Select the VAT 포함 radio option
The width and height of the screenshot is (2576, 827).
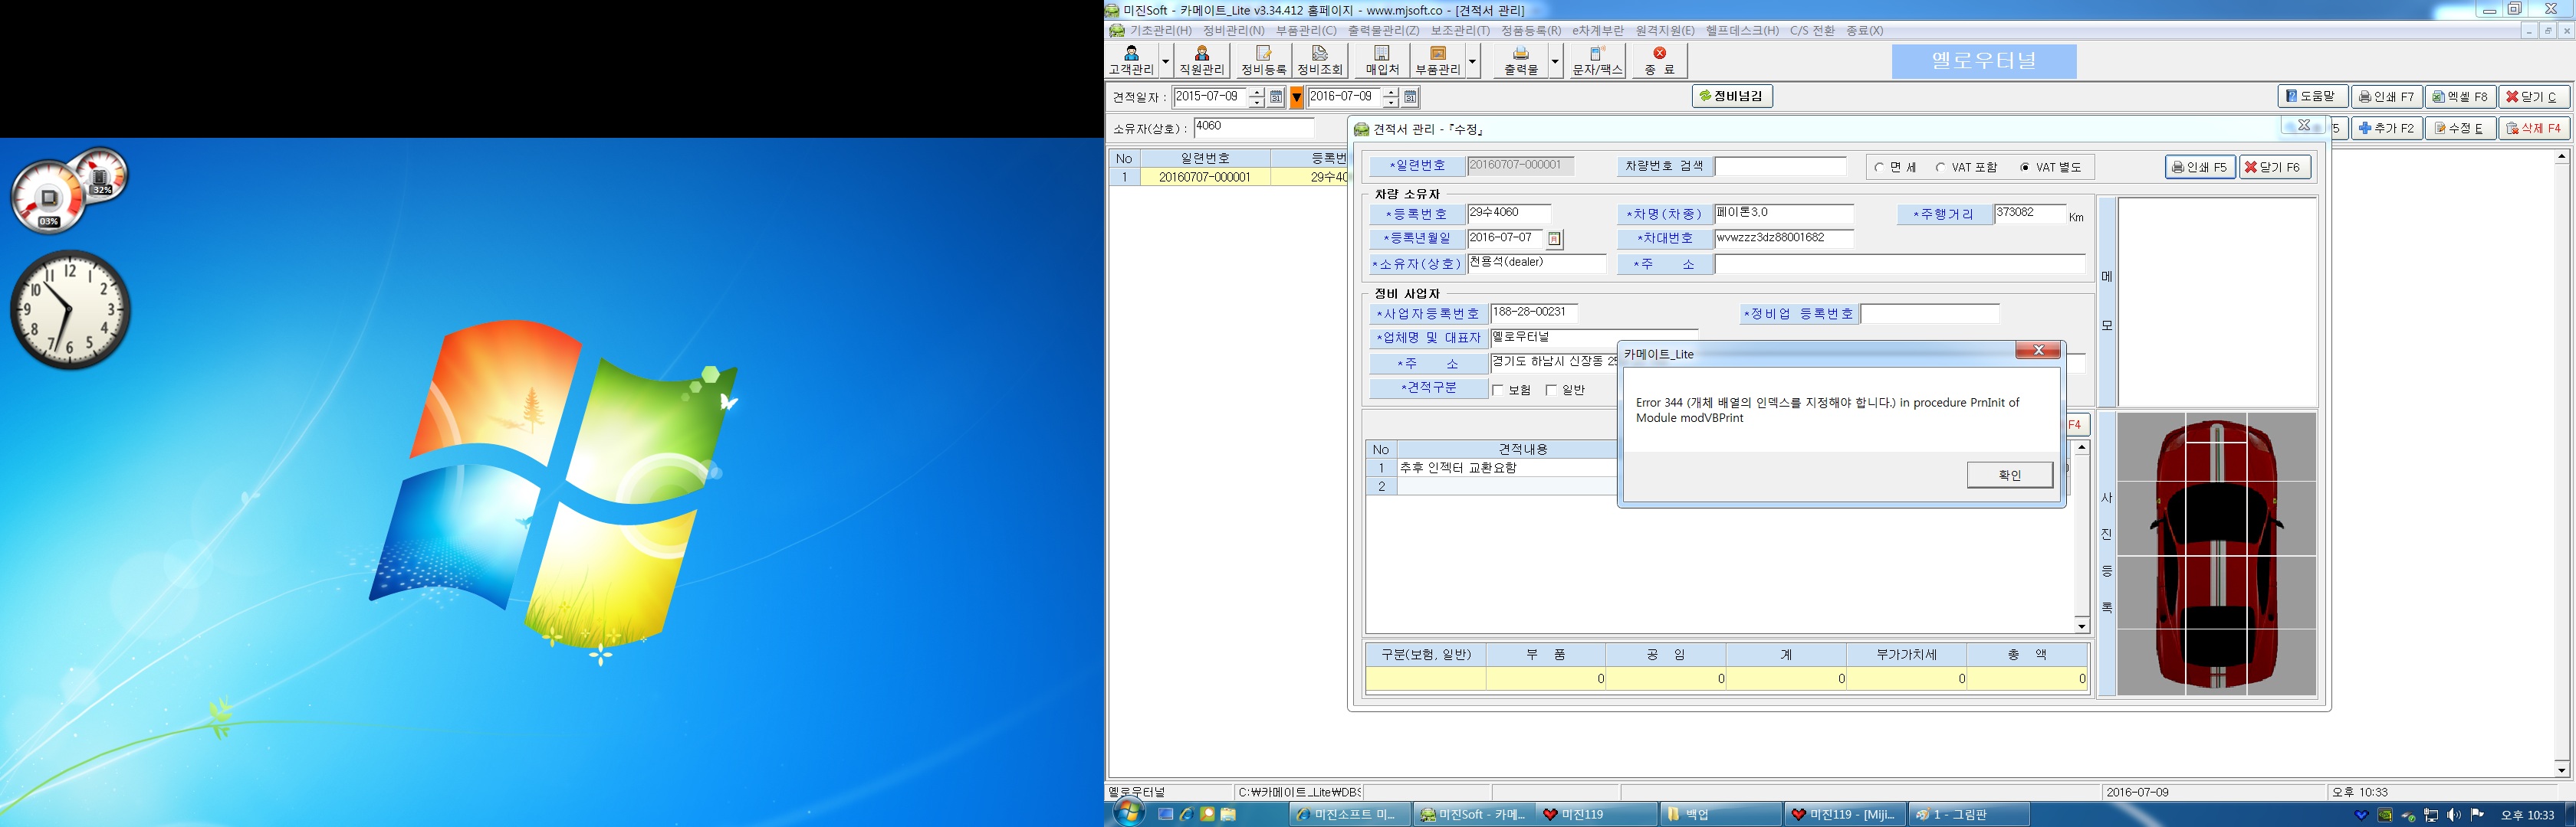(1966, 168)
